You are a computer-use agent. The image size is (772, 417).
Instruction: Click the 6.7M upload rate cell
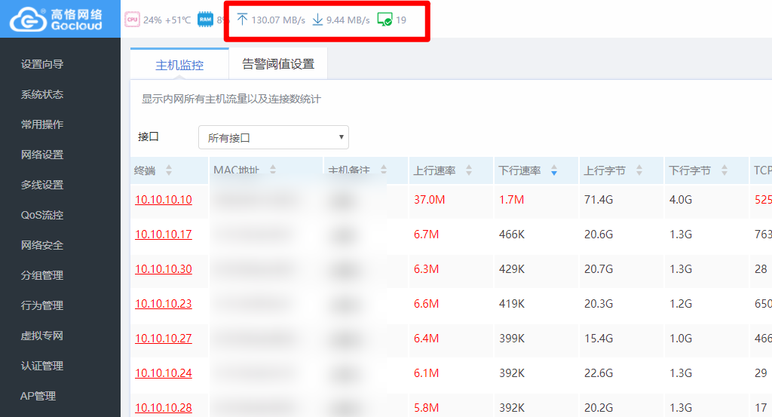[427, 235]
